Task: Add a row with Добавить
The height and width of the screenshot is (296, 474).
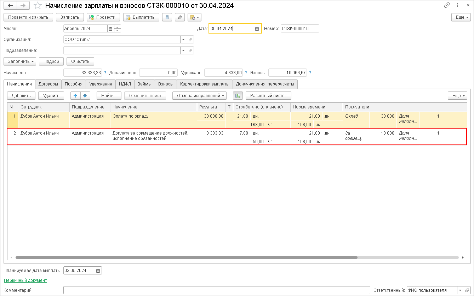Action: (x=21, y=95)
